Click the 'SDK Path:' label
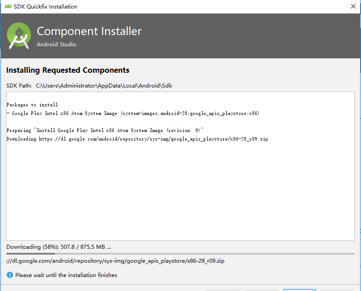This screenshot has width=361, height=291. click(19, 86)
